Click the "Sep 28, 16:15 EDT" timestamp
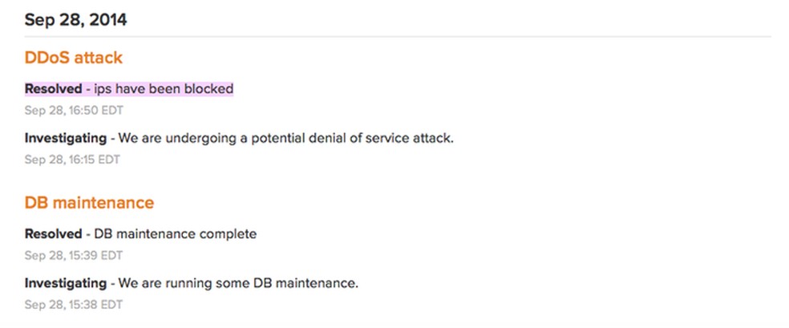Image resolution: width=789 pixels, height=328 pixels. (x=72, y=160)
